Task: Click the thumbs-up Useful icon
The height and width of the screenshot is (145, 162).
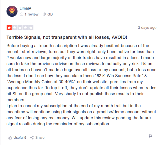Action: pyautogui.click(x=10, y=138)
